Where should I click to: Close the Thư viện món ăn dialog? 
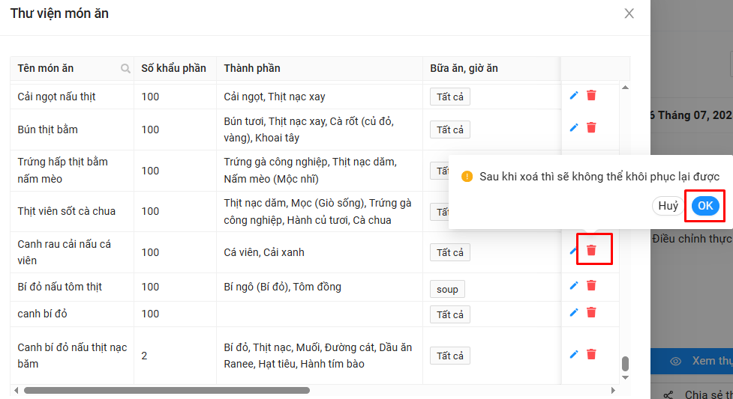click(629, 13)
